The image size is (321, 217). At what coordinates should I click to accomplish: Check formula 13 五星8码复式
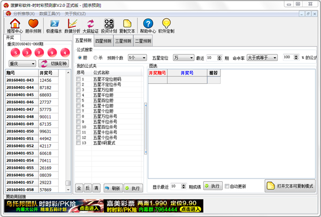click(x=78, y=143)
